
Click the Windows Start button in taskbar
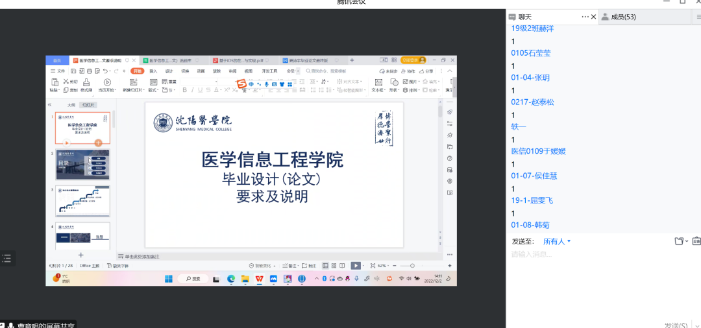[169, 279]
